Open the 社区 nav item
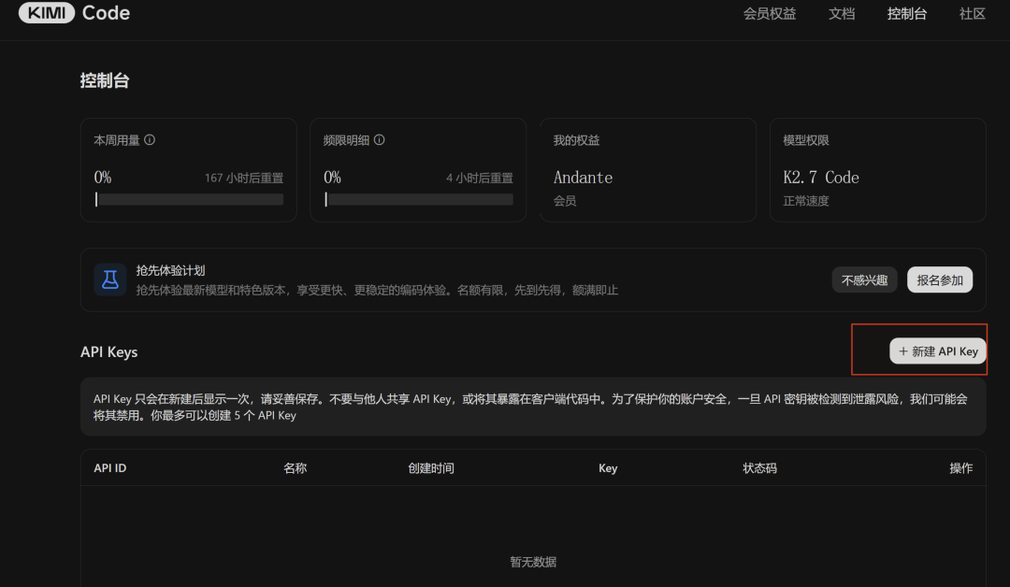Screen dimensions: 1010x587 point(973,13)
